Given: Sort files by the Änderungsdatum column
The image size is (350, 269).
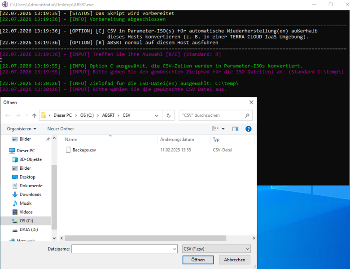Looking at the screenshot, I should point(177,139).
